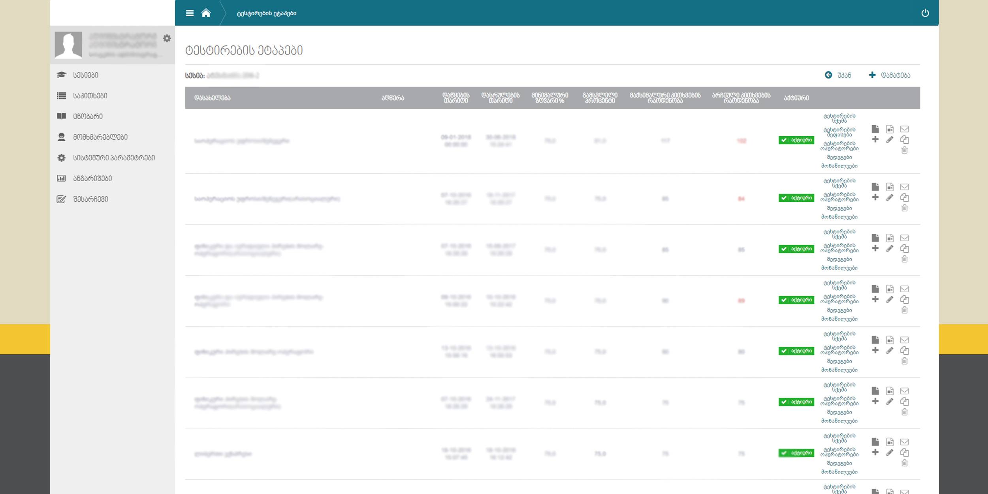
Task: Open მონაწილეები link in the seventh row
Action: (x=839, y=472)
